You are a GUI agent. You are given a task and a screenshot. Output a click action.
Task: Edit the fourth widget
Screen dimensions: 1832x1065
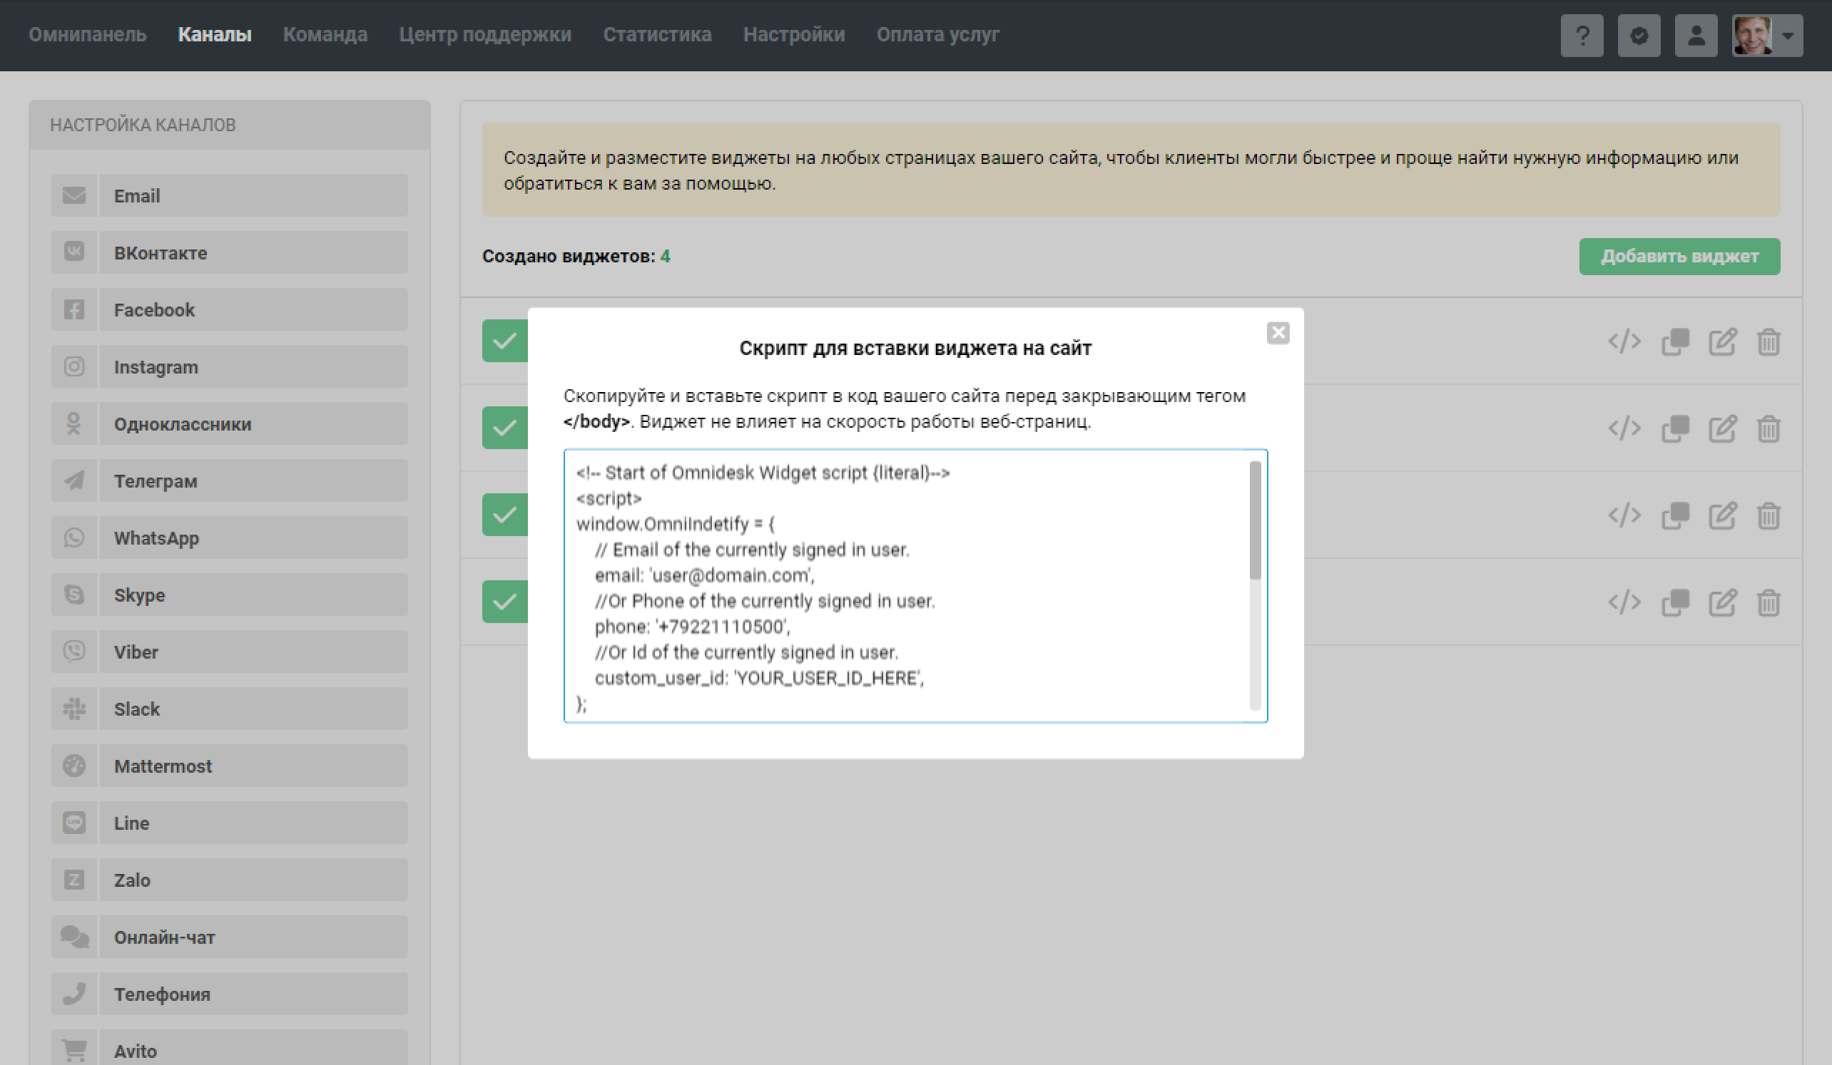tap(1722, 602)
